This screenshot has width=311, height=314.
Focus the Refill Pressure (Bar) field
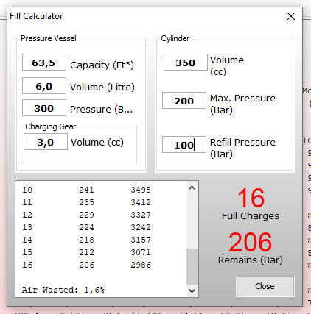coord(184,145)
